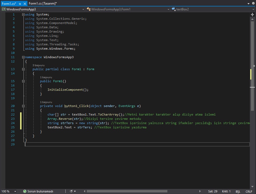256x194 pixels.
Task: Collapse the WindowsFormsApp3 namespace block
Action: pyautogui.click(x=23, y=57)
